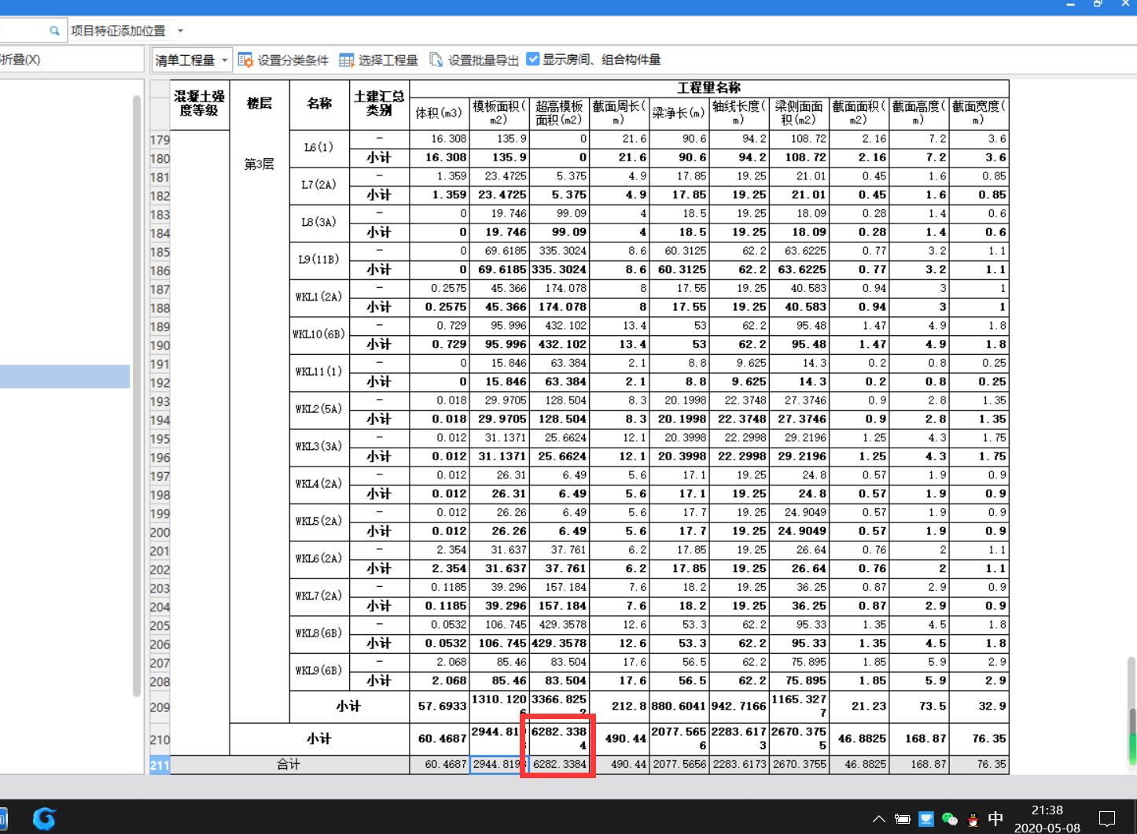Open the 项目特征添加位置 dropdown arrow
Viewport: 1137px width, 834px height.
point(180,31)
